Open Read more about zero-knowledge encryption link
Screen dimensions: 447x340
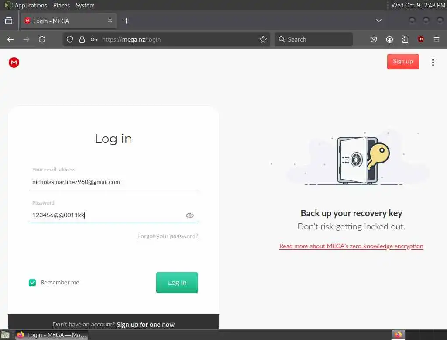click(351, 246)
